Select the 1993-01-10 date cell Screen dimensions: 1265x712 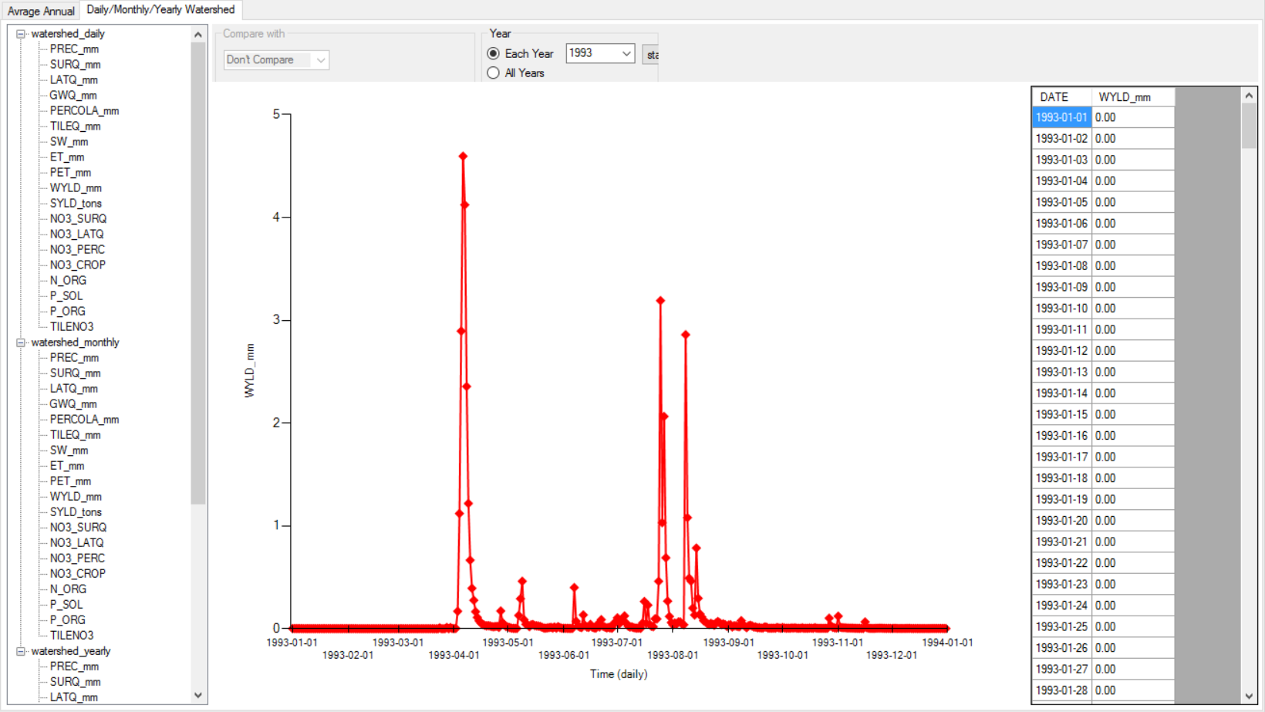(1061, 309)
